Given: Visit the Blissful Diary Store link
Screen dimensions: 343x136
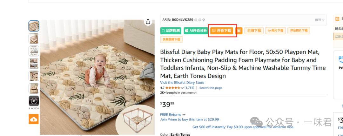Looking at the screenshot, I should (182, 83).
